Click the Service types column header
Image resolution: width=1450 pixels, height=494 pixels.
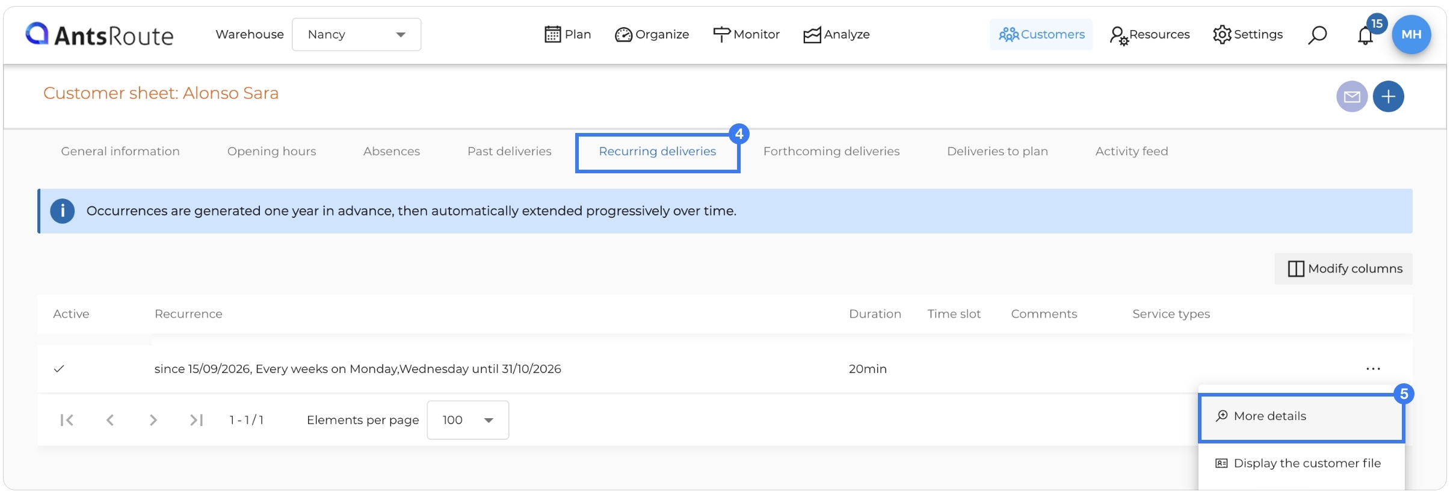coord(1171,313)
